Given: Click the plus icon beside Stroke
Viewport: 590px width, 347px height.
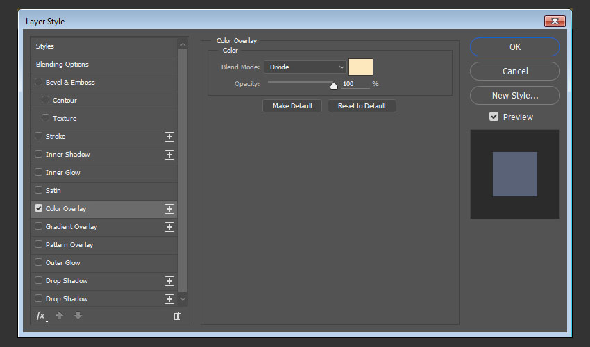Looking at the screenshot, I should point(169,137).
